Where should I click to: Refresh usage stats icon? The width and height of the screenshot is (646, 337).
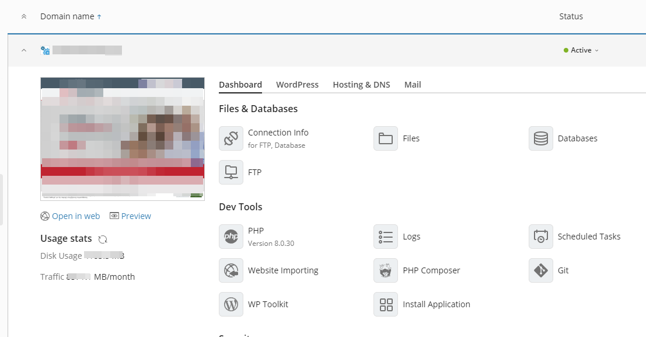(x=103, y=239)
